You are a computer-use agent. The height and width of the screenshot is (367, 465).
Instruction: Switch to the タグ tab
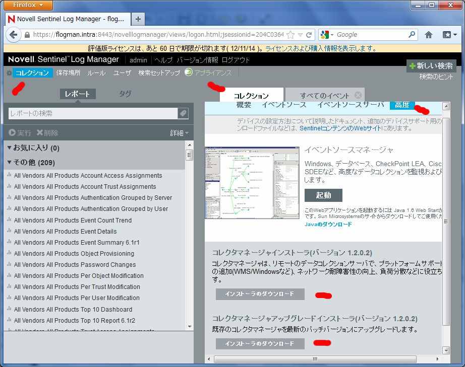[125, 94]
